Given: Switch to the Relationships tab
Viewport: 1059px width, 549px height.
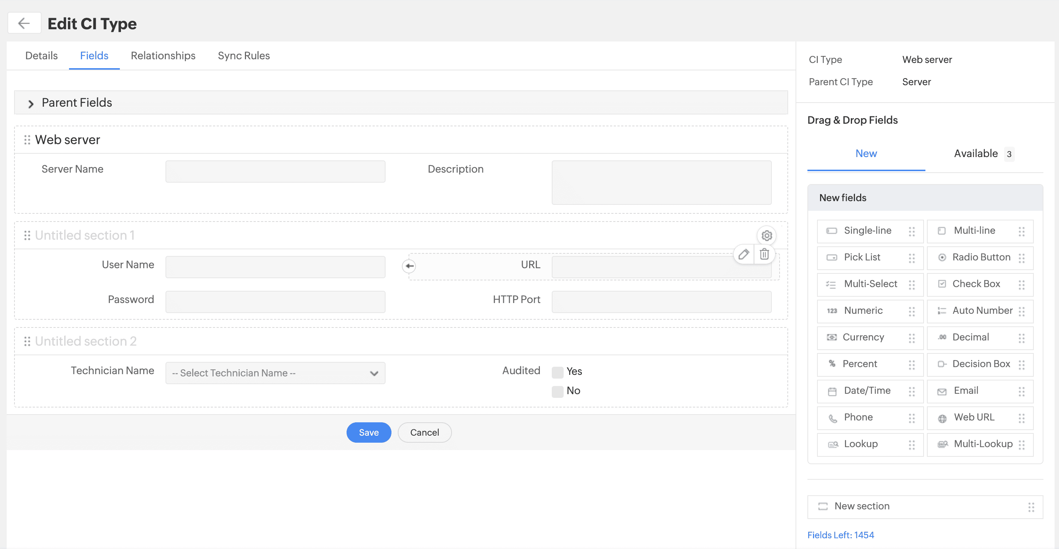Looking at the screenshot, I should tap(163, 56).
